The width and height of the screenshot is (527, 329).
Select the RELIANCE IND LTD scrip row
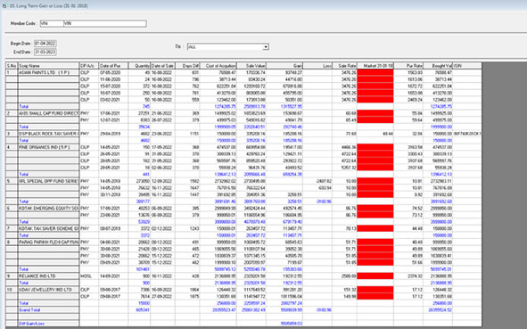point(48,276)
